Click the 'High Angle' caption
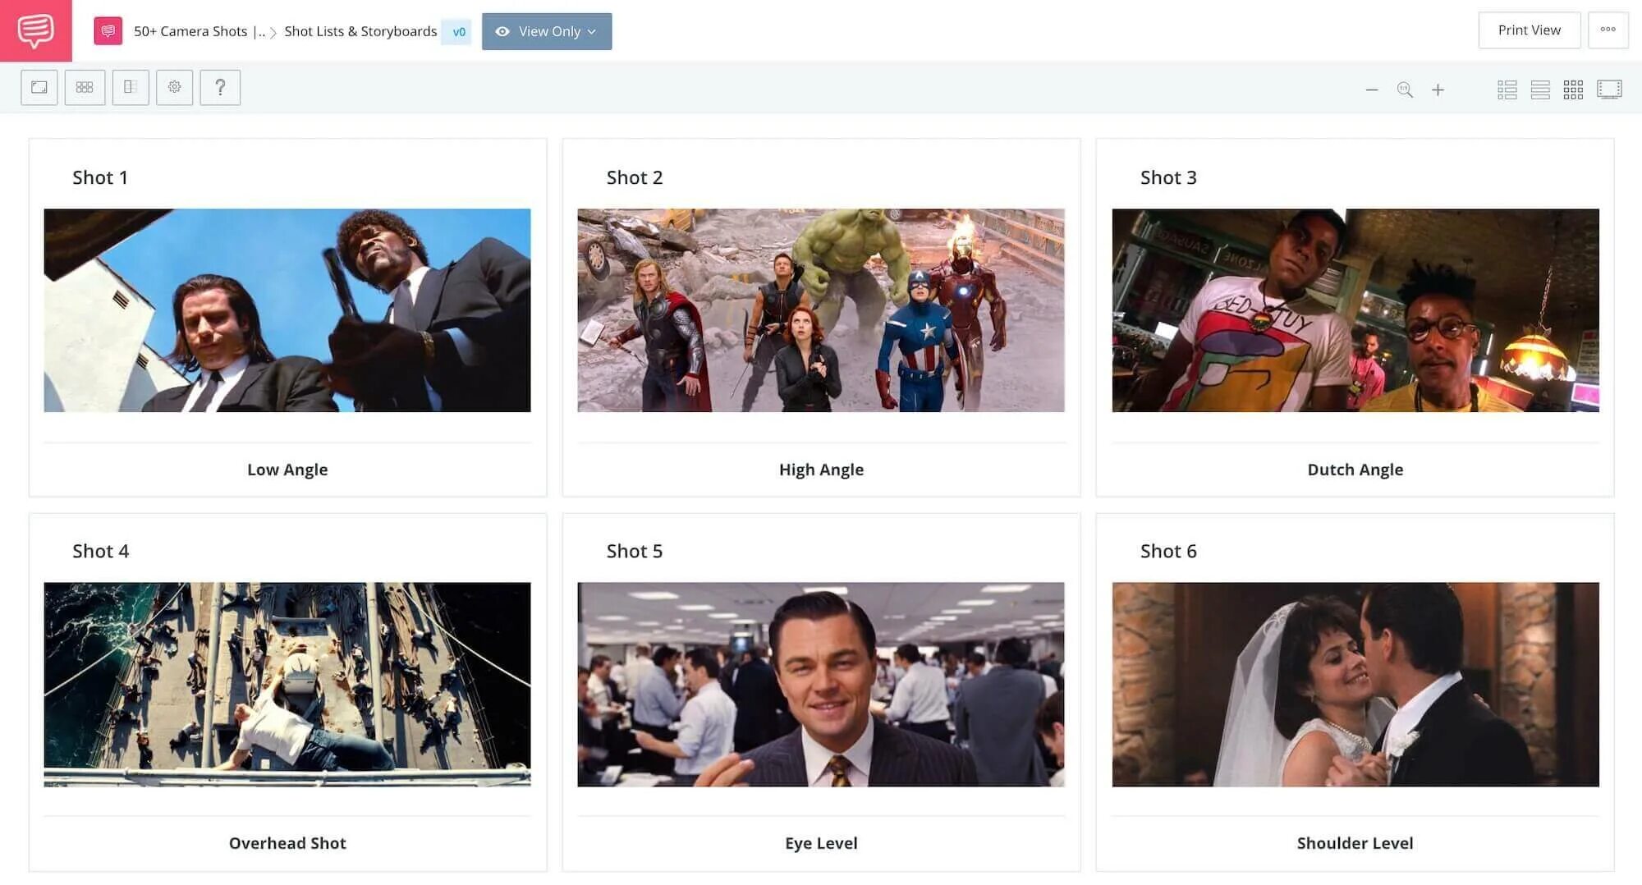 coord(821,470)
